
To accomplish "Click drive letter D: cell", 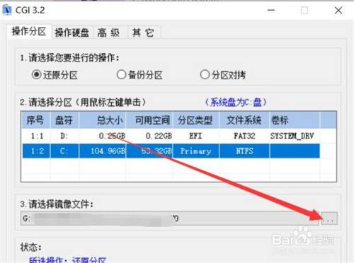I will (64, 136).
